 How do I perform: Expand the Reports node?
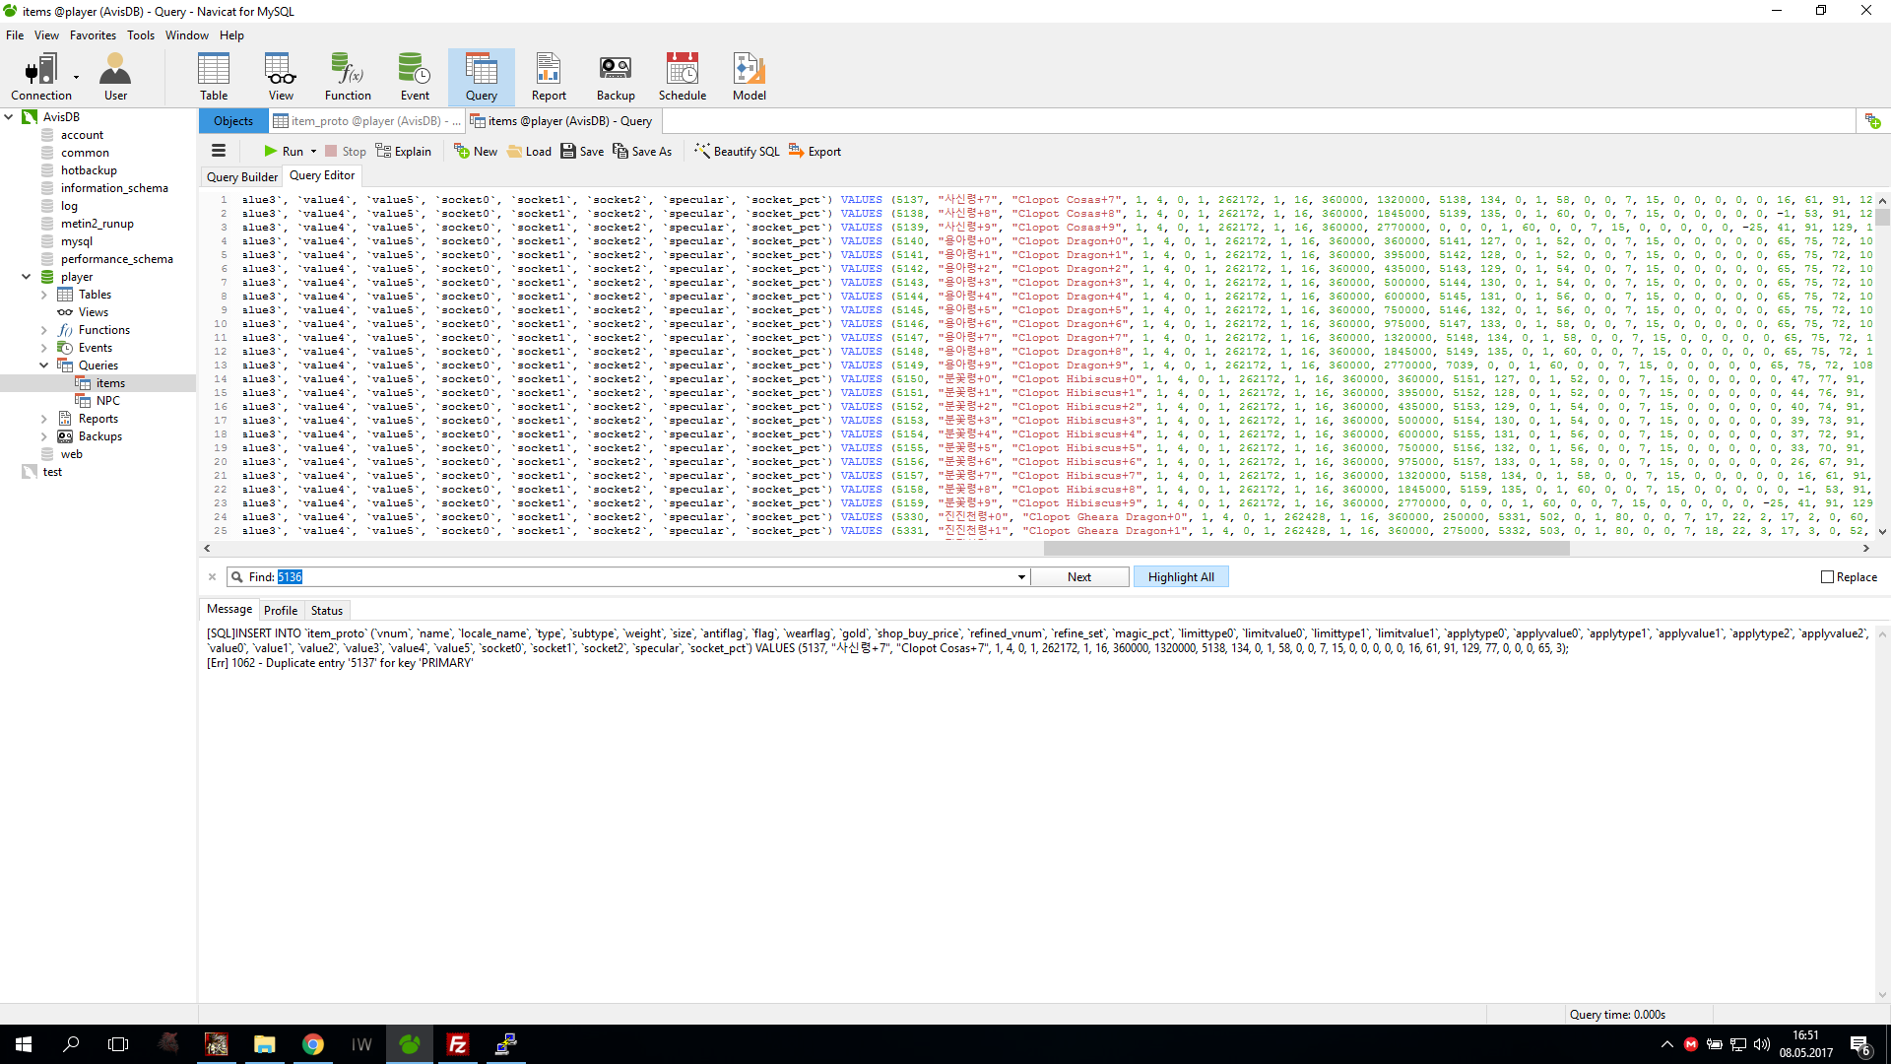[x=43, y=419]
